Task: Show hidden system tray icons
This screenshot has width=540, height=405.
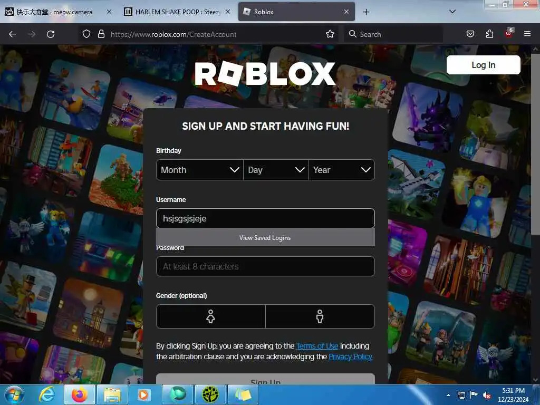Action: coord(448,395)
